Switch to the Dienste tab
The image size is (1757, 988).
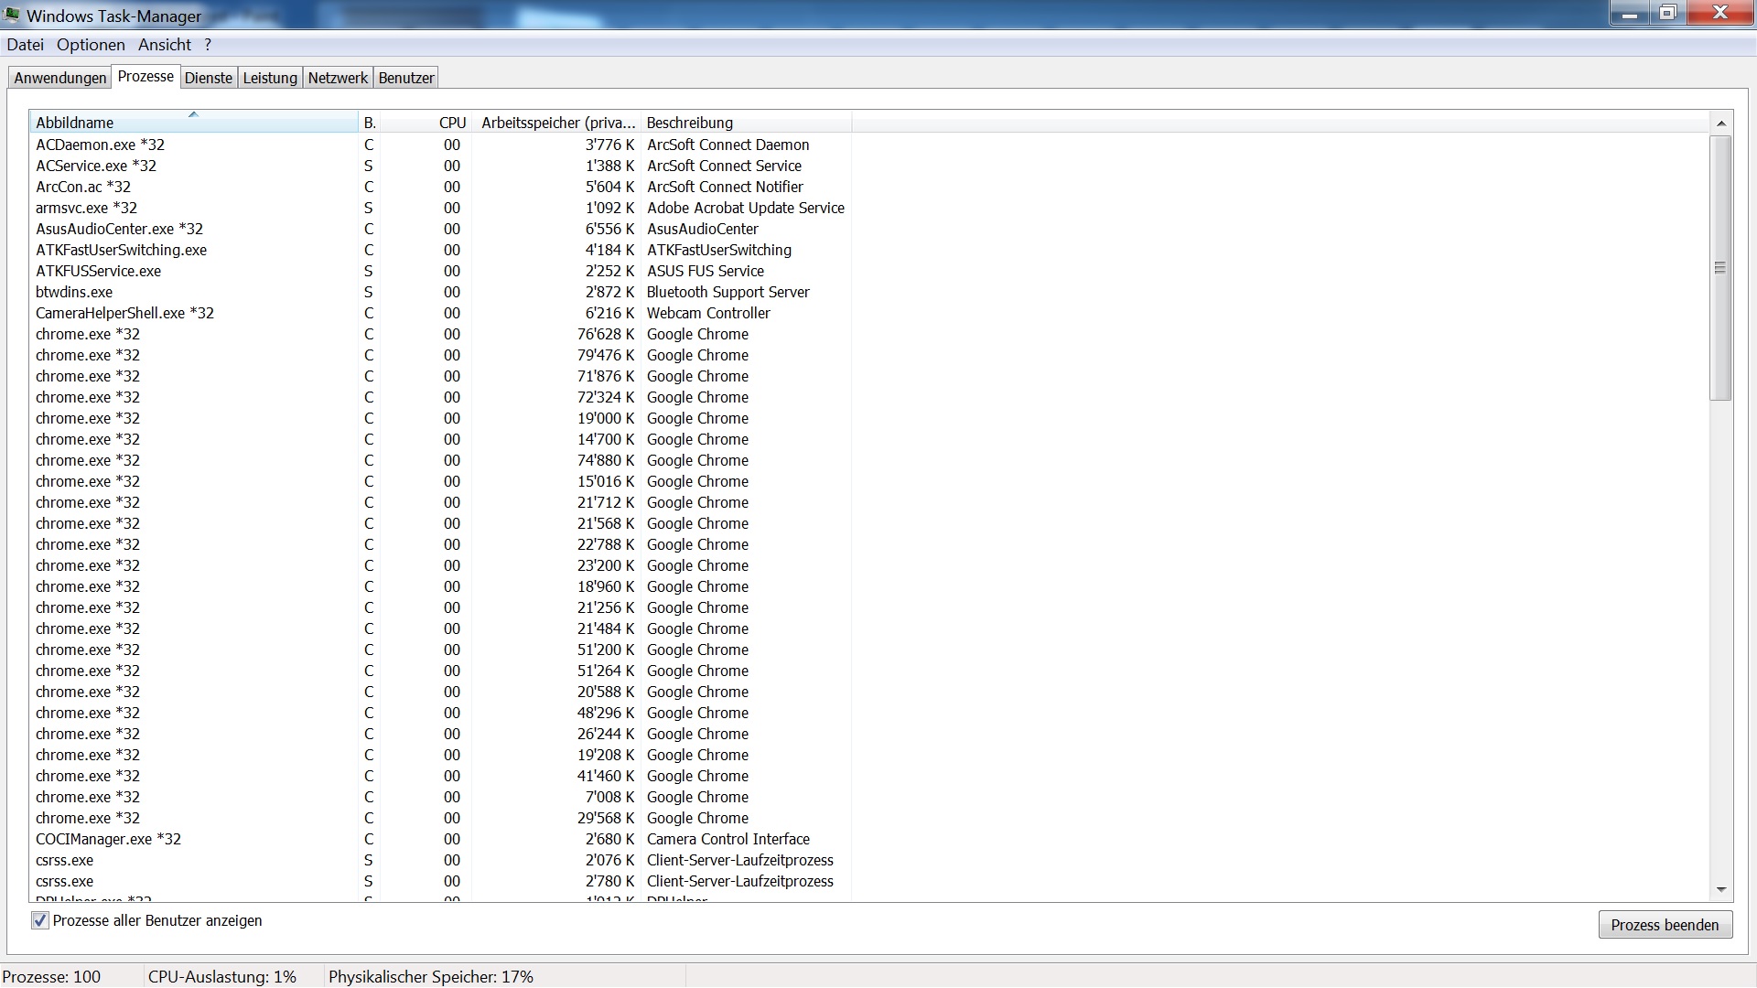coord(209,78)
